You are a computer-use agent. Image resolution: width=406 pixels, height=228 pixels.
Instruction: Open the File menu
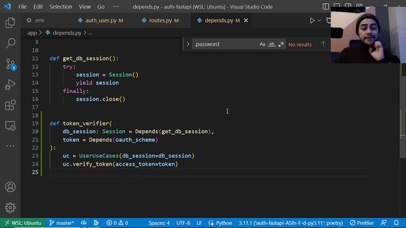pos(22,7)
